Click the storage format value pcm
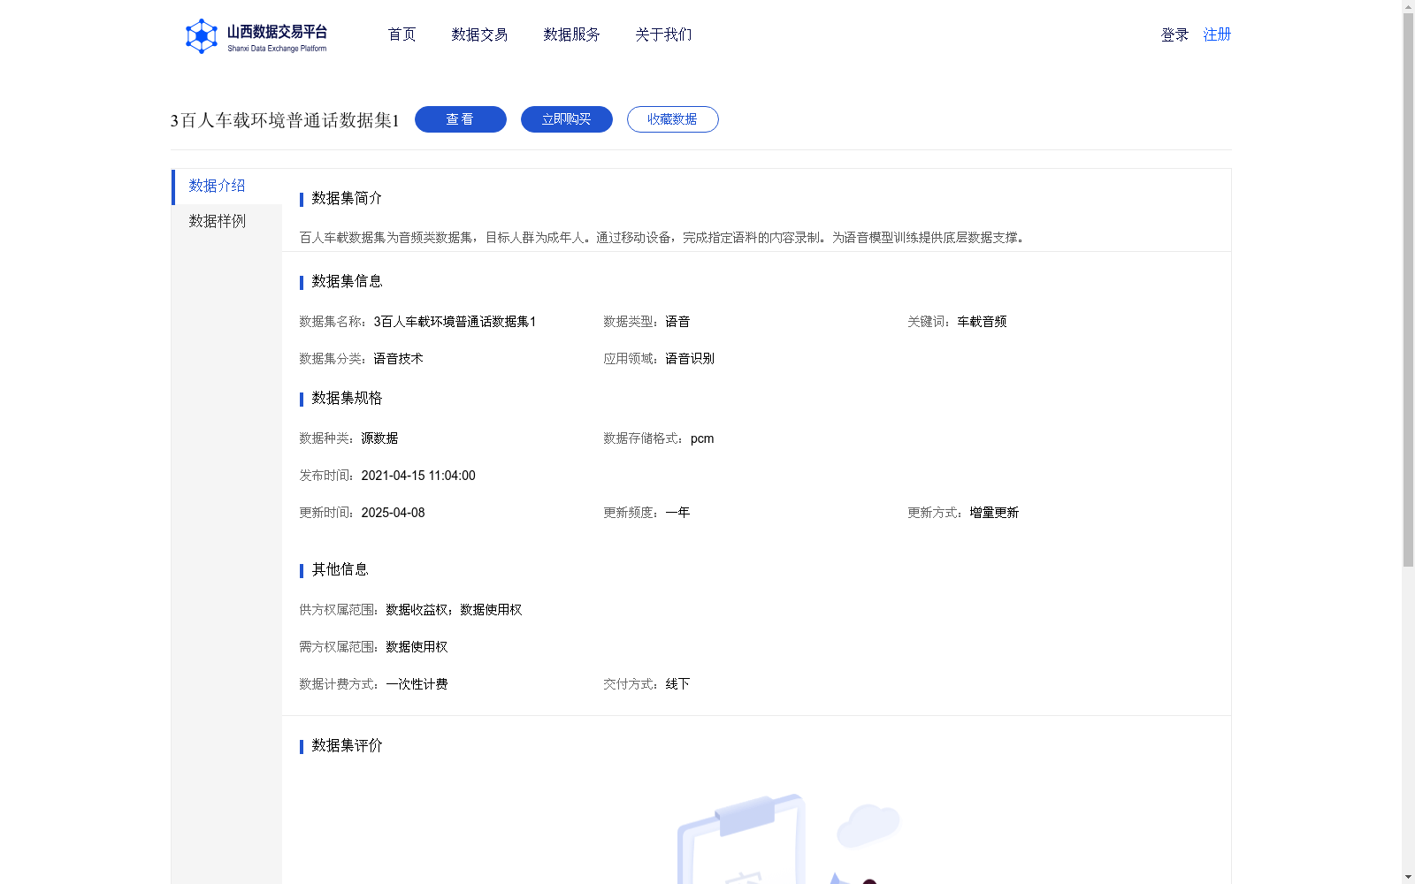The image size is (1415, 884). click(x=702, y=438)
